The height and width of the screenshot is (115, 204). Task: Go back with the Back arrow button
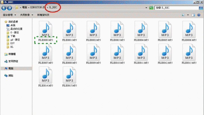point(4,8)
